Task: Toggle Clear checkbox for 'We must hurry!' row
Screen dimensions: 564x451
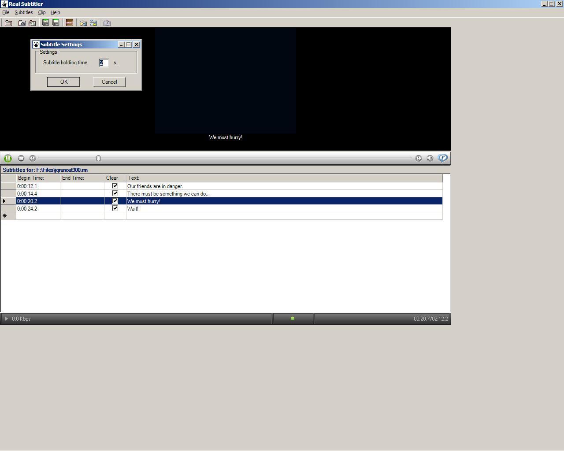Action: tap(115, 201)
